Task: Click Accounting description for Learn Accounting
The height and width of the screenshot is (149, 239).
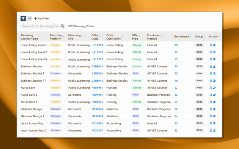Action: click(113, 123)
